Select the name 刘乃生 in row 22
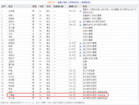 tap(11, 77)
